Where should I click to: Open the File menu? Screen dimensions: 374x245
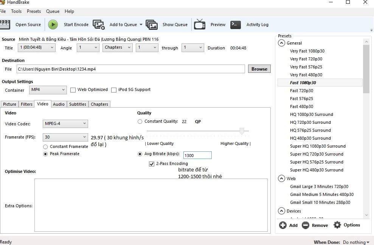pyautogui.click(x=3, y=11)
